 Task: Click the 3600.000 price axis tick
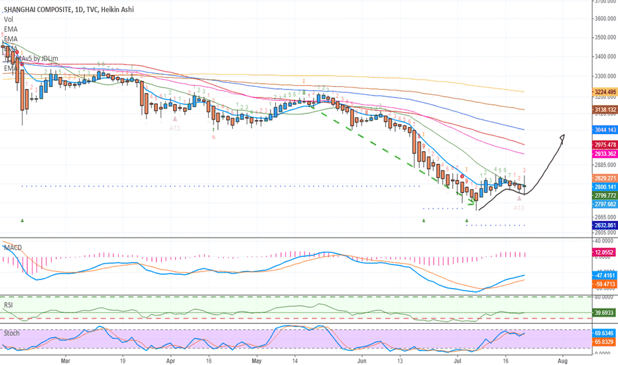coord(605,19)
